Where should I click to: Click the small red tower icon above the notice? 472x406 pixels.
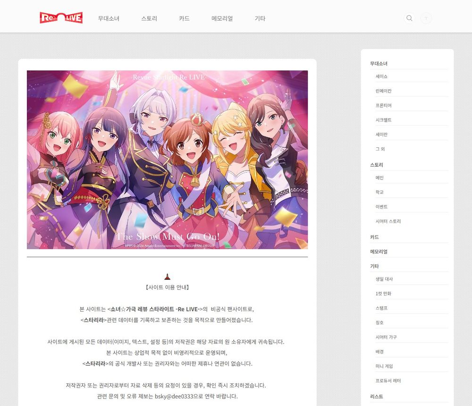click(x=168, y=277)
